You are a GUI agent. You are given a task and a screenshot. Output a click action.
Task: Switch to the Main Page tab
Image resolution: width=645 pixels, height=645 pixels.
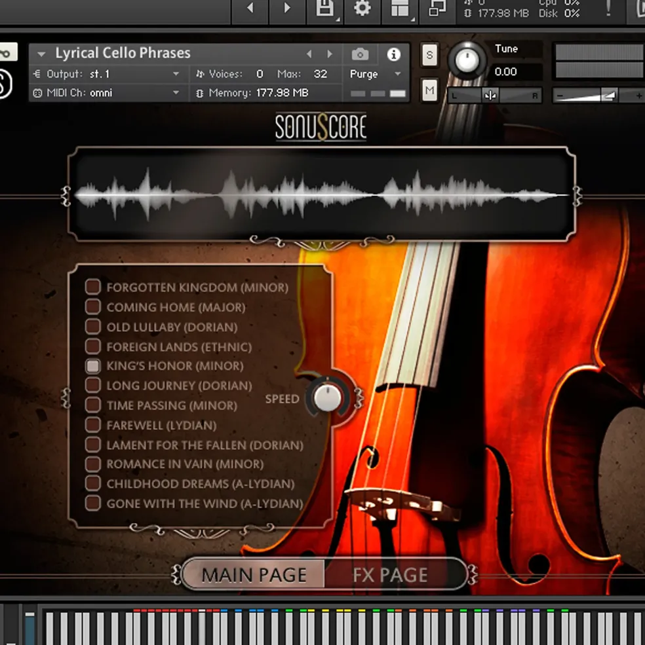point(254,575)
